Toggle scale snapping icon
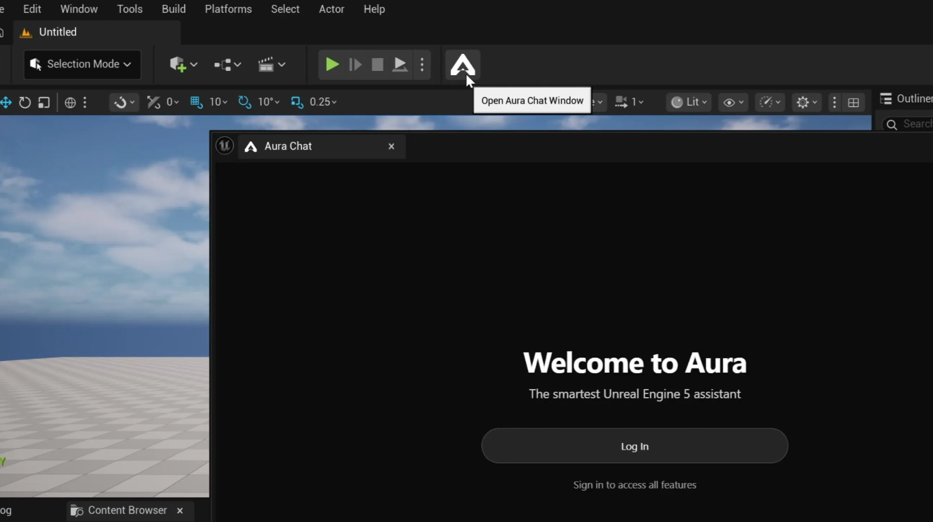 (297, 102)
